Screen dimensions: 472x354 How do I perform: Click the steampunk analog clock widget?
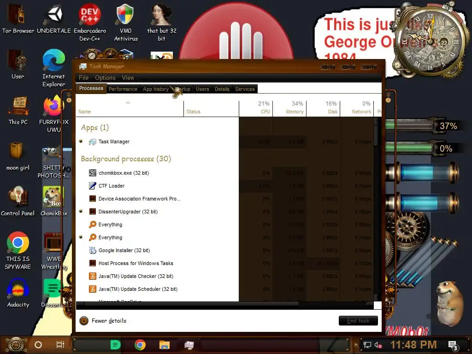[431, 41]
